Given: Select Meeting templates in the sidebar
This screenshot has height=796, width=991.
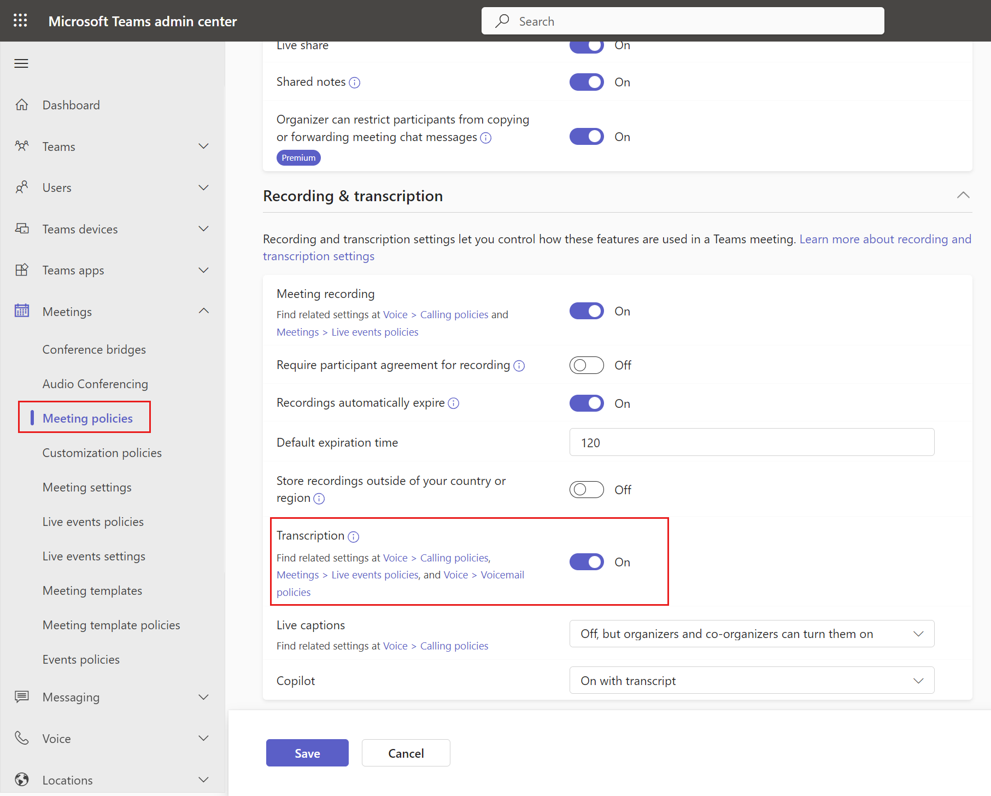Looking at the screenshot, I should click(x=92, y=590).
